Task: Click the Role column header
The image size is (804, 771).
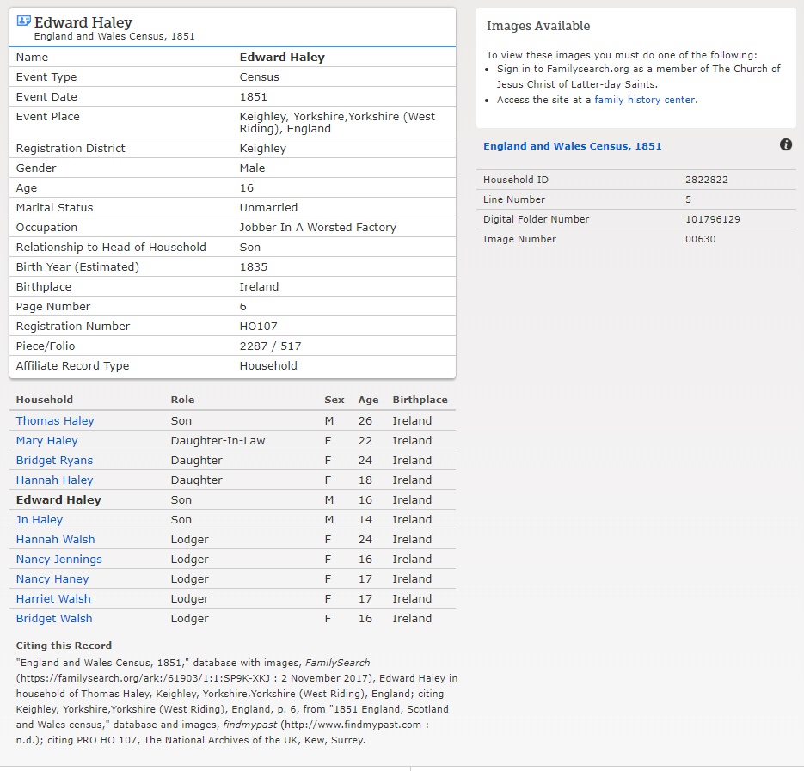Action: 182,400
